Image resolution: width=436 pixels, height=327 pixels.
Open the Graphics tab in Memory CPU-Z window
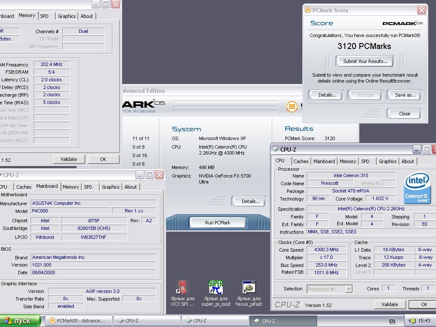[x=67, y=16]
